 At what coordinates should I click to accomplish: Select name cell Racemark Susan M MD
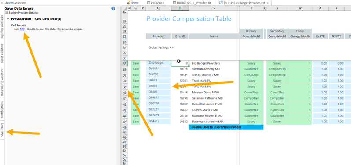tap(214, 122)
